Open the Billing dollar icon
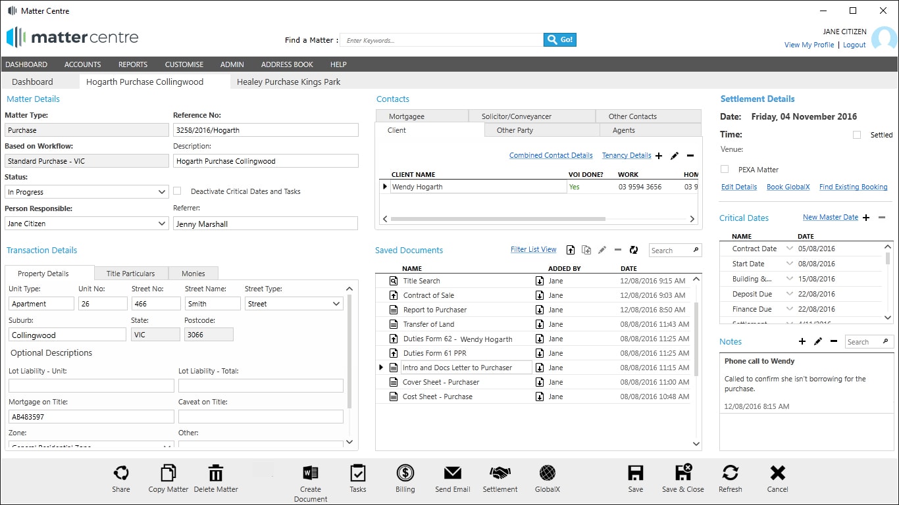Screen dimensions: 899x505 405,473
